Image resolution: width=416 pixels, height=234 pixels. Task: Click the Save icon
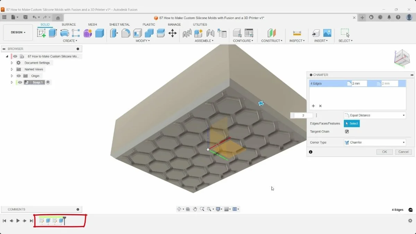pos(25,17)
